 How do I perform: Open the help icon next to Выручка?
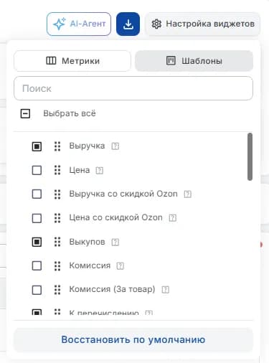pyautogui.click(x=115, y=146)
